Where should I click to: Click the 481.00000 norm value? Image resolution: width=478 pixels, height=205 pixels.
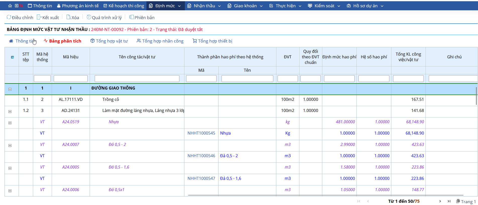(x=345, y=122)
